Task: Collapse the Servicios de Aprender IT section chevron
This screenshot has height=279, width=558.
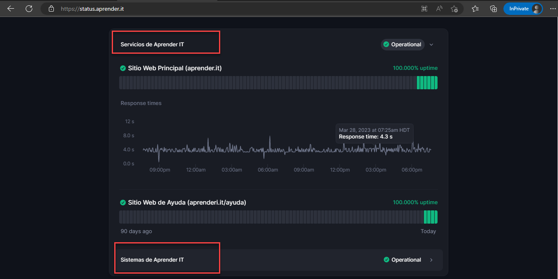Action: click(431, 45)
